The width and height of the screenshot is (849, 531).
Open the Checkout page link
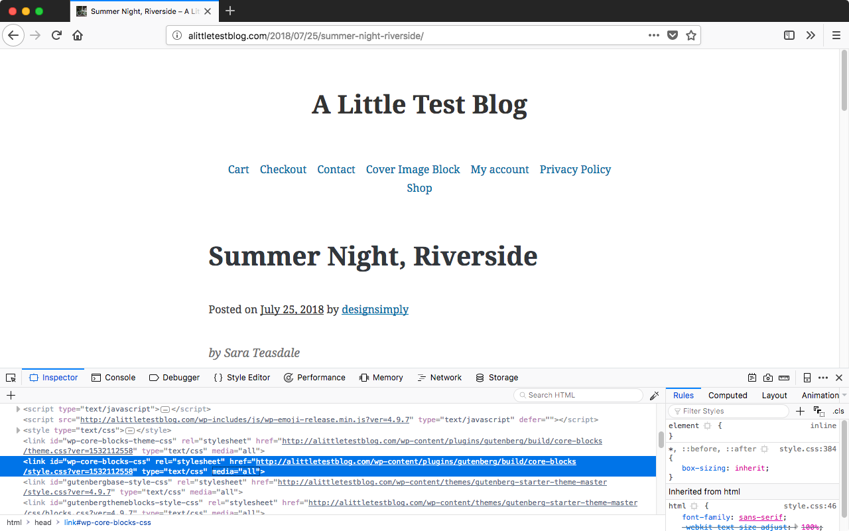(x=283, y=169)
